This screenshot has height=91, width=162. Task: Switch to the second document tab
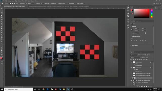[59, 6]
